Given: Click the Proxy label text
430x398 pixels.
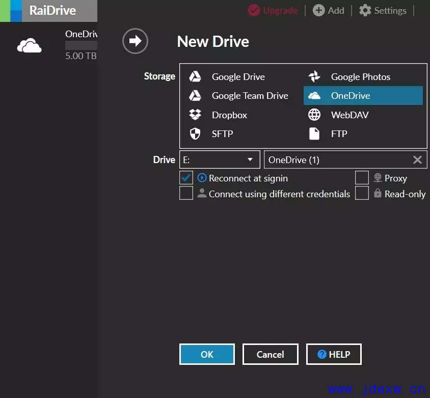Looking at the screenshot, I should click(396, 178).
